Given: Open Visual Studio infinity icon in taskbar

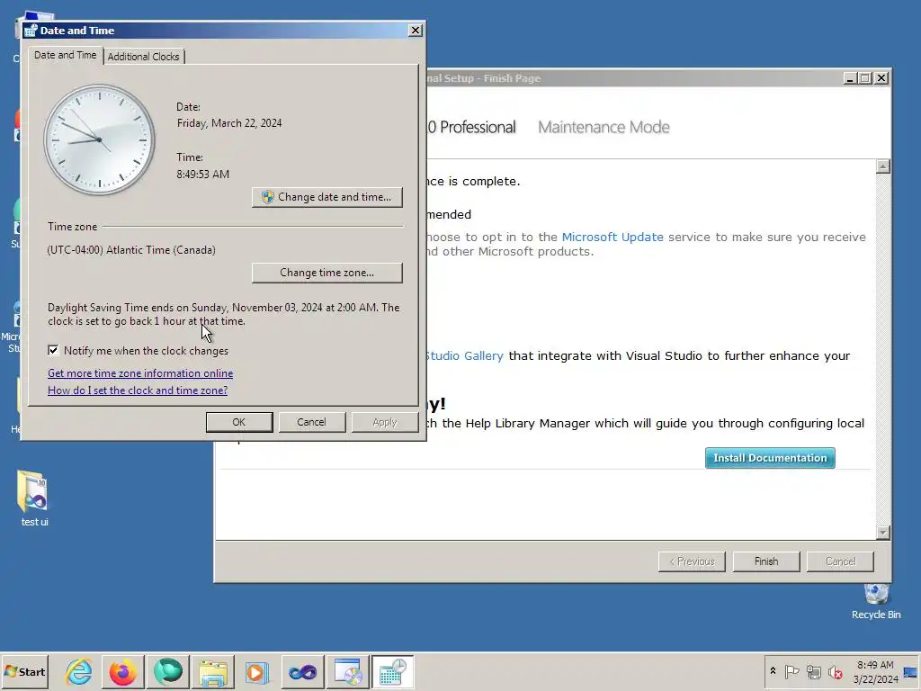Looking at the screenshot, I should 302,671.
